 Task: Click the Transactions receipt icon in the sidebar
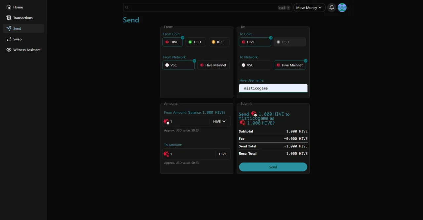9,18
